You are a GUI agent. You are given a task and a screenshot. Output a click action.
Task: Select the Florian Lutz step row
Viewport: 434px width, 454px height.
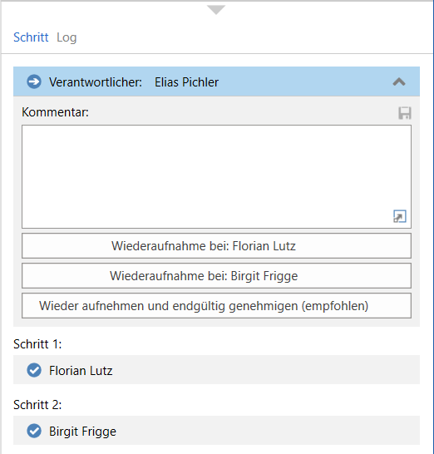(x=216, y=370)
